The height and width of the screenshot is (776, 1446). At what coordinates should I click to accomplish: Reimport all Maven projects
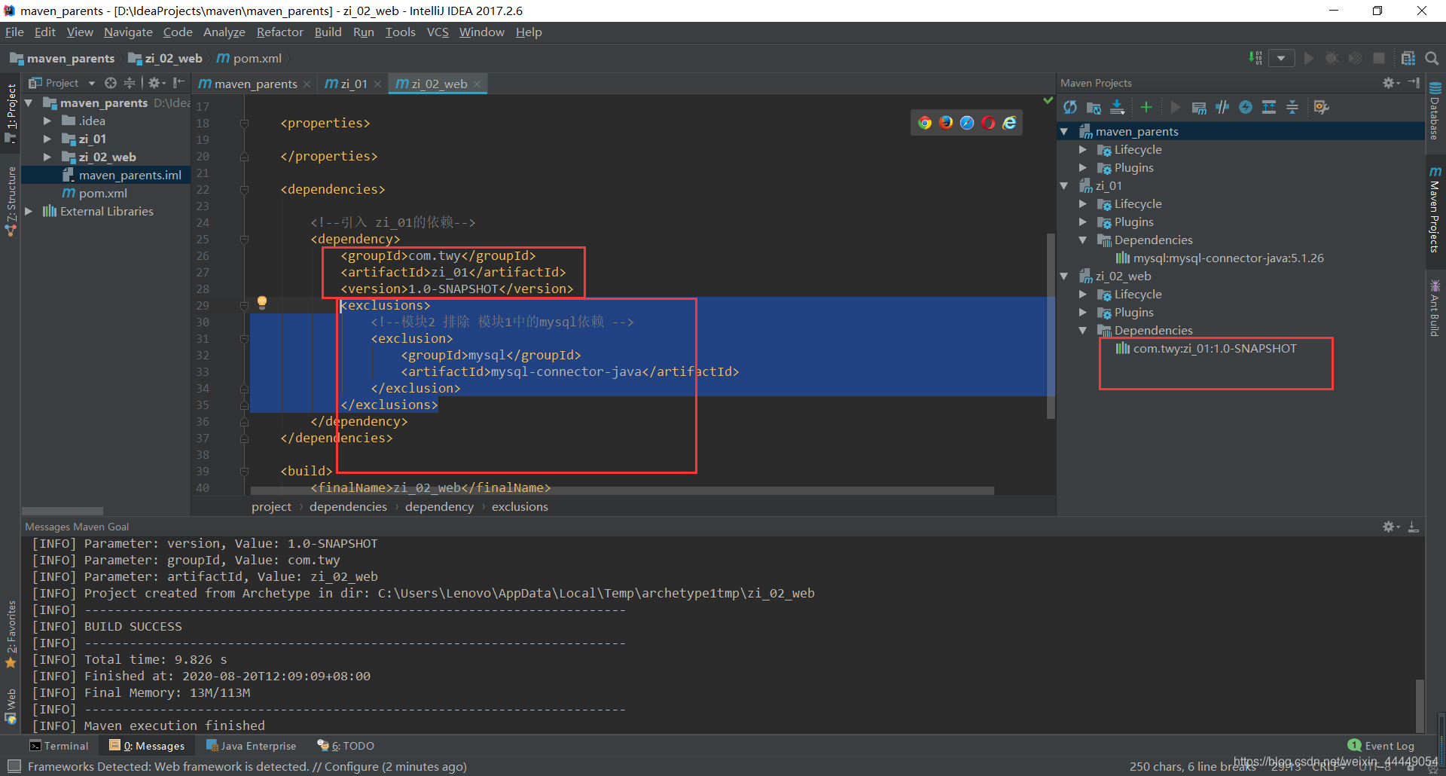point(1070,108)
